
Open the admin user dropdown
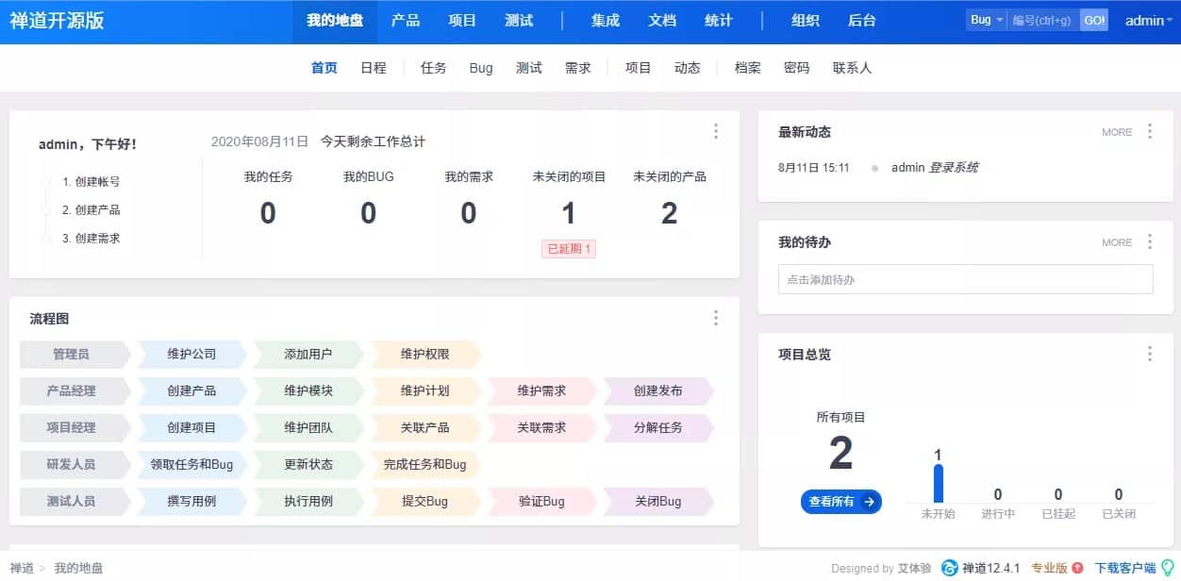pyautogui.click(x=1148, y=21)
